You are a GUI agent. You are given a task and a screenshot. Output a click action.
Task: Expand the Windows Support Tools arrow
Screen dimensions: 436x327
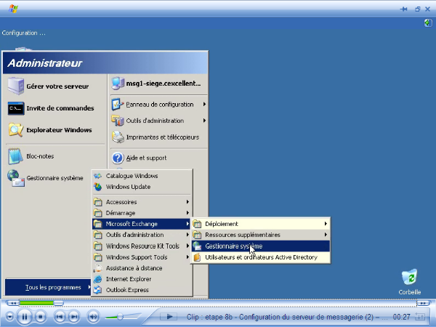[x=187, y=257]
